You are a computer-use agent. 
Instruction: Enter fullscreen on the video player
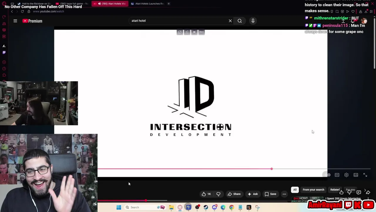[x=365, y=175]
